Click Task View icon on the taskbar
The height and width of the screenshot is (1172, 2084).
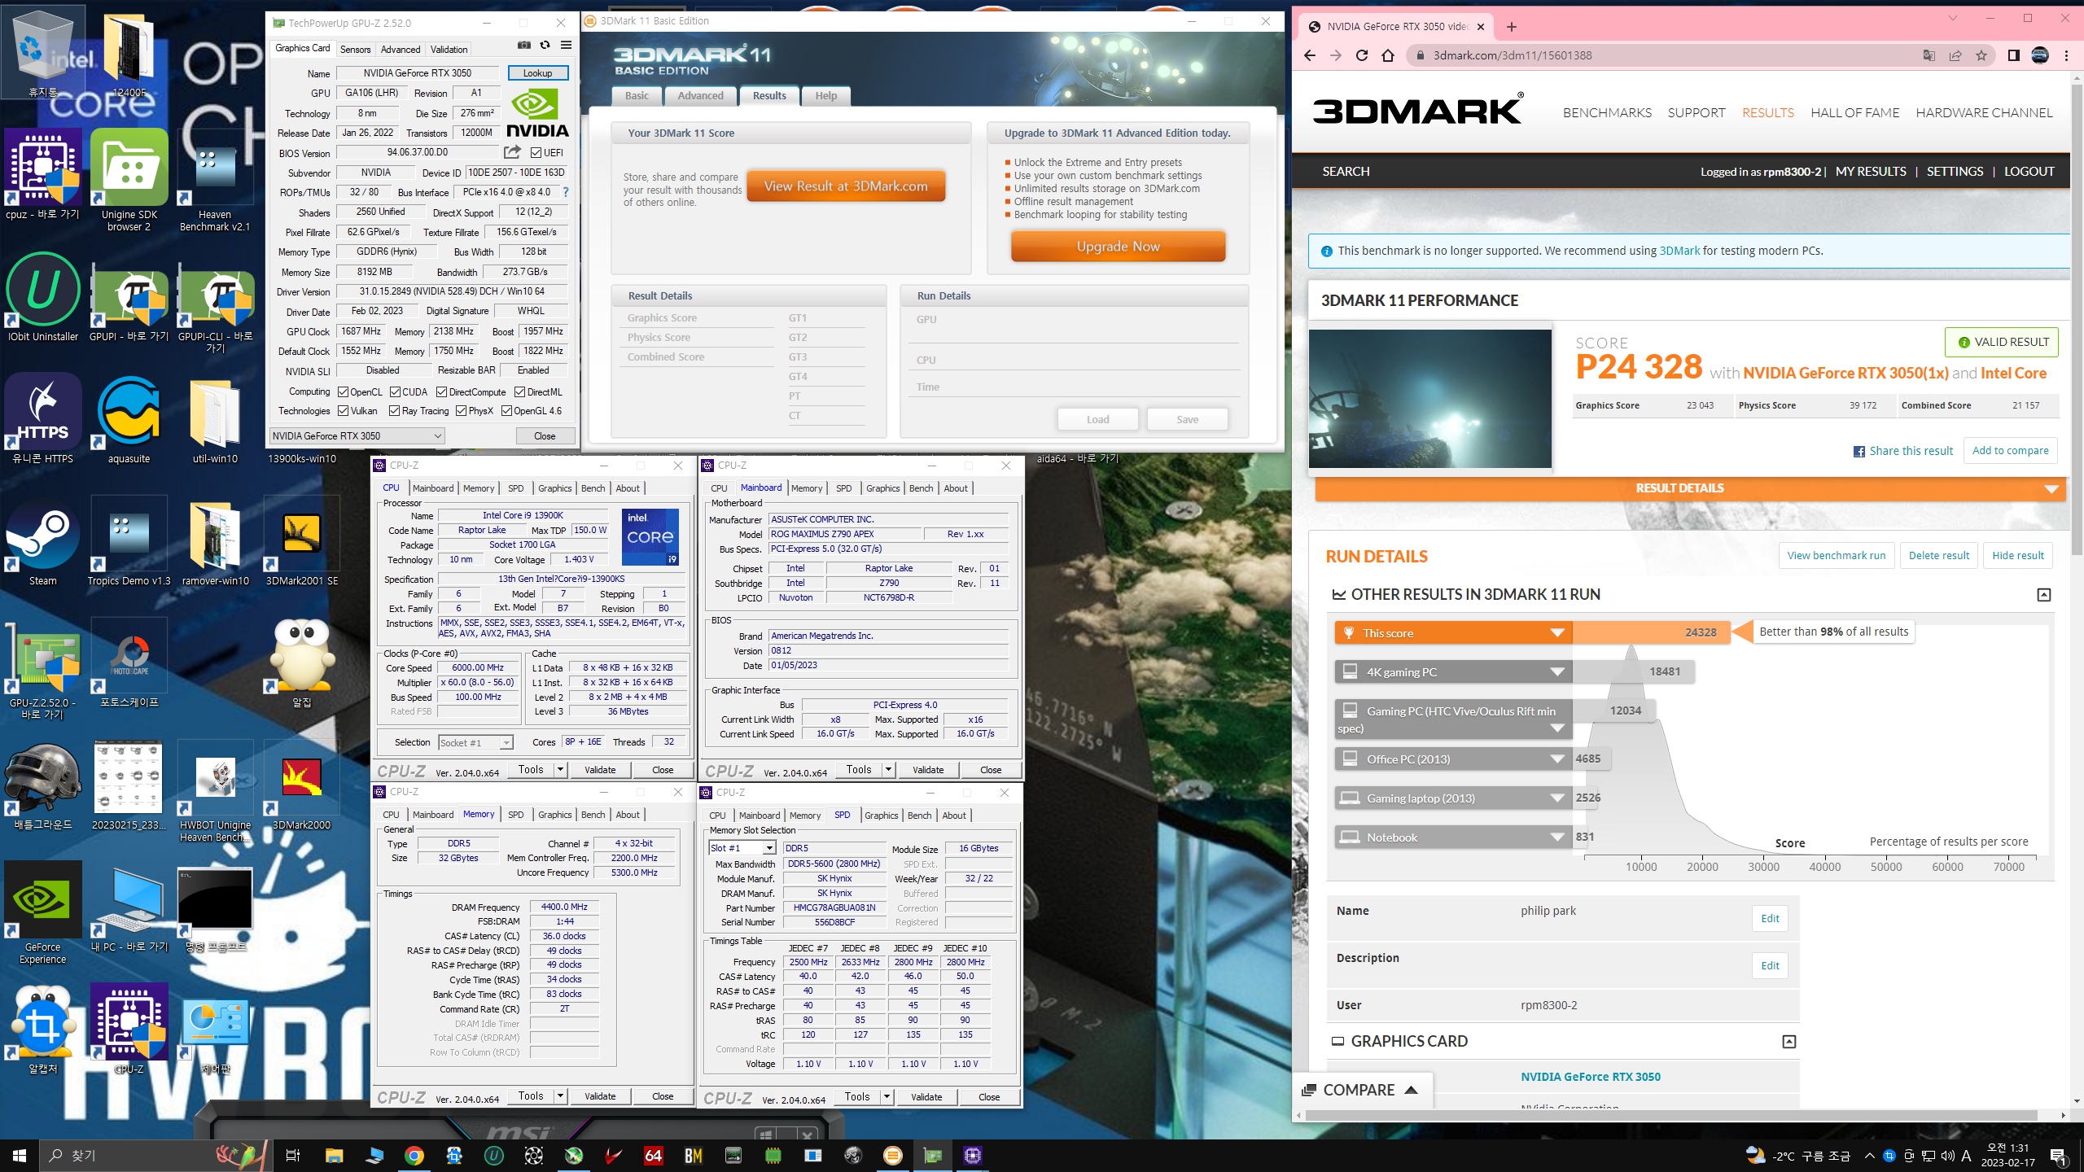pos(293,1156)
